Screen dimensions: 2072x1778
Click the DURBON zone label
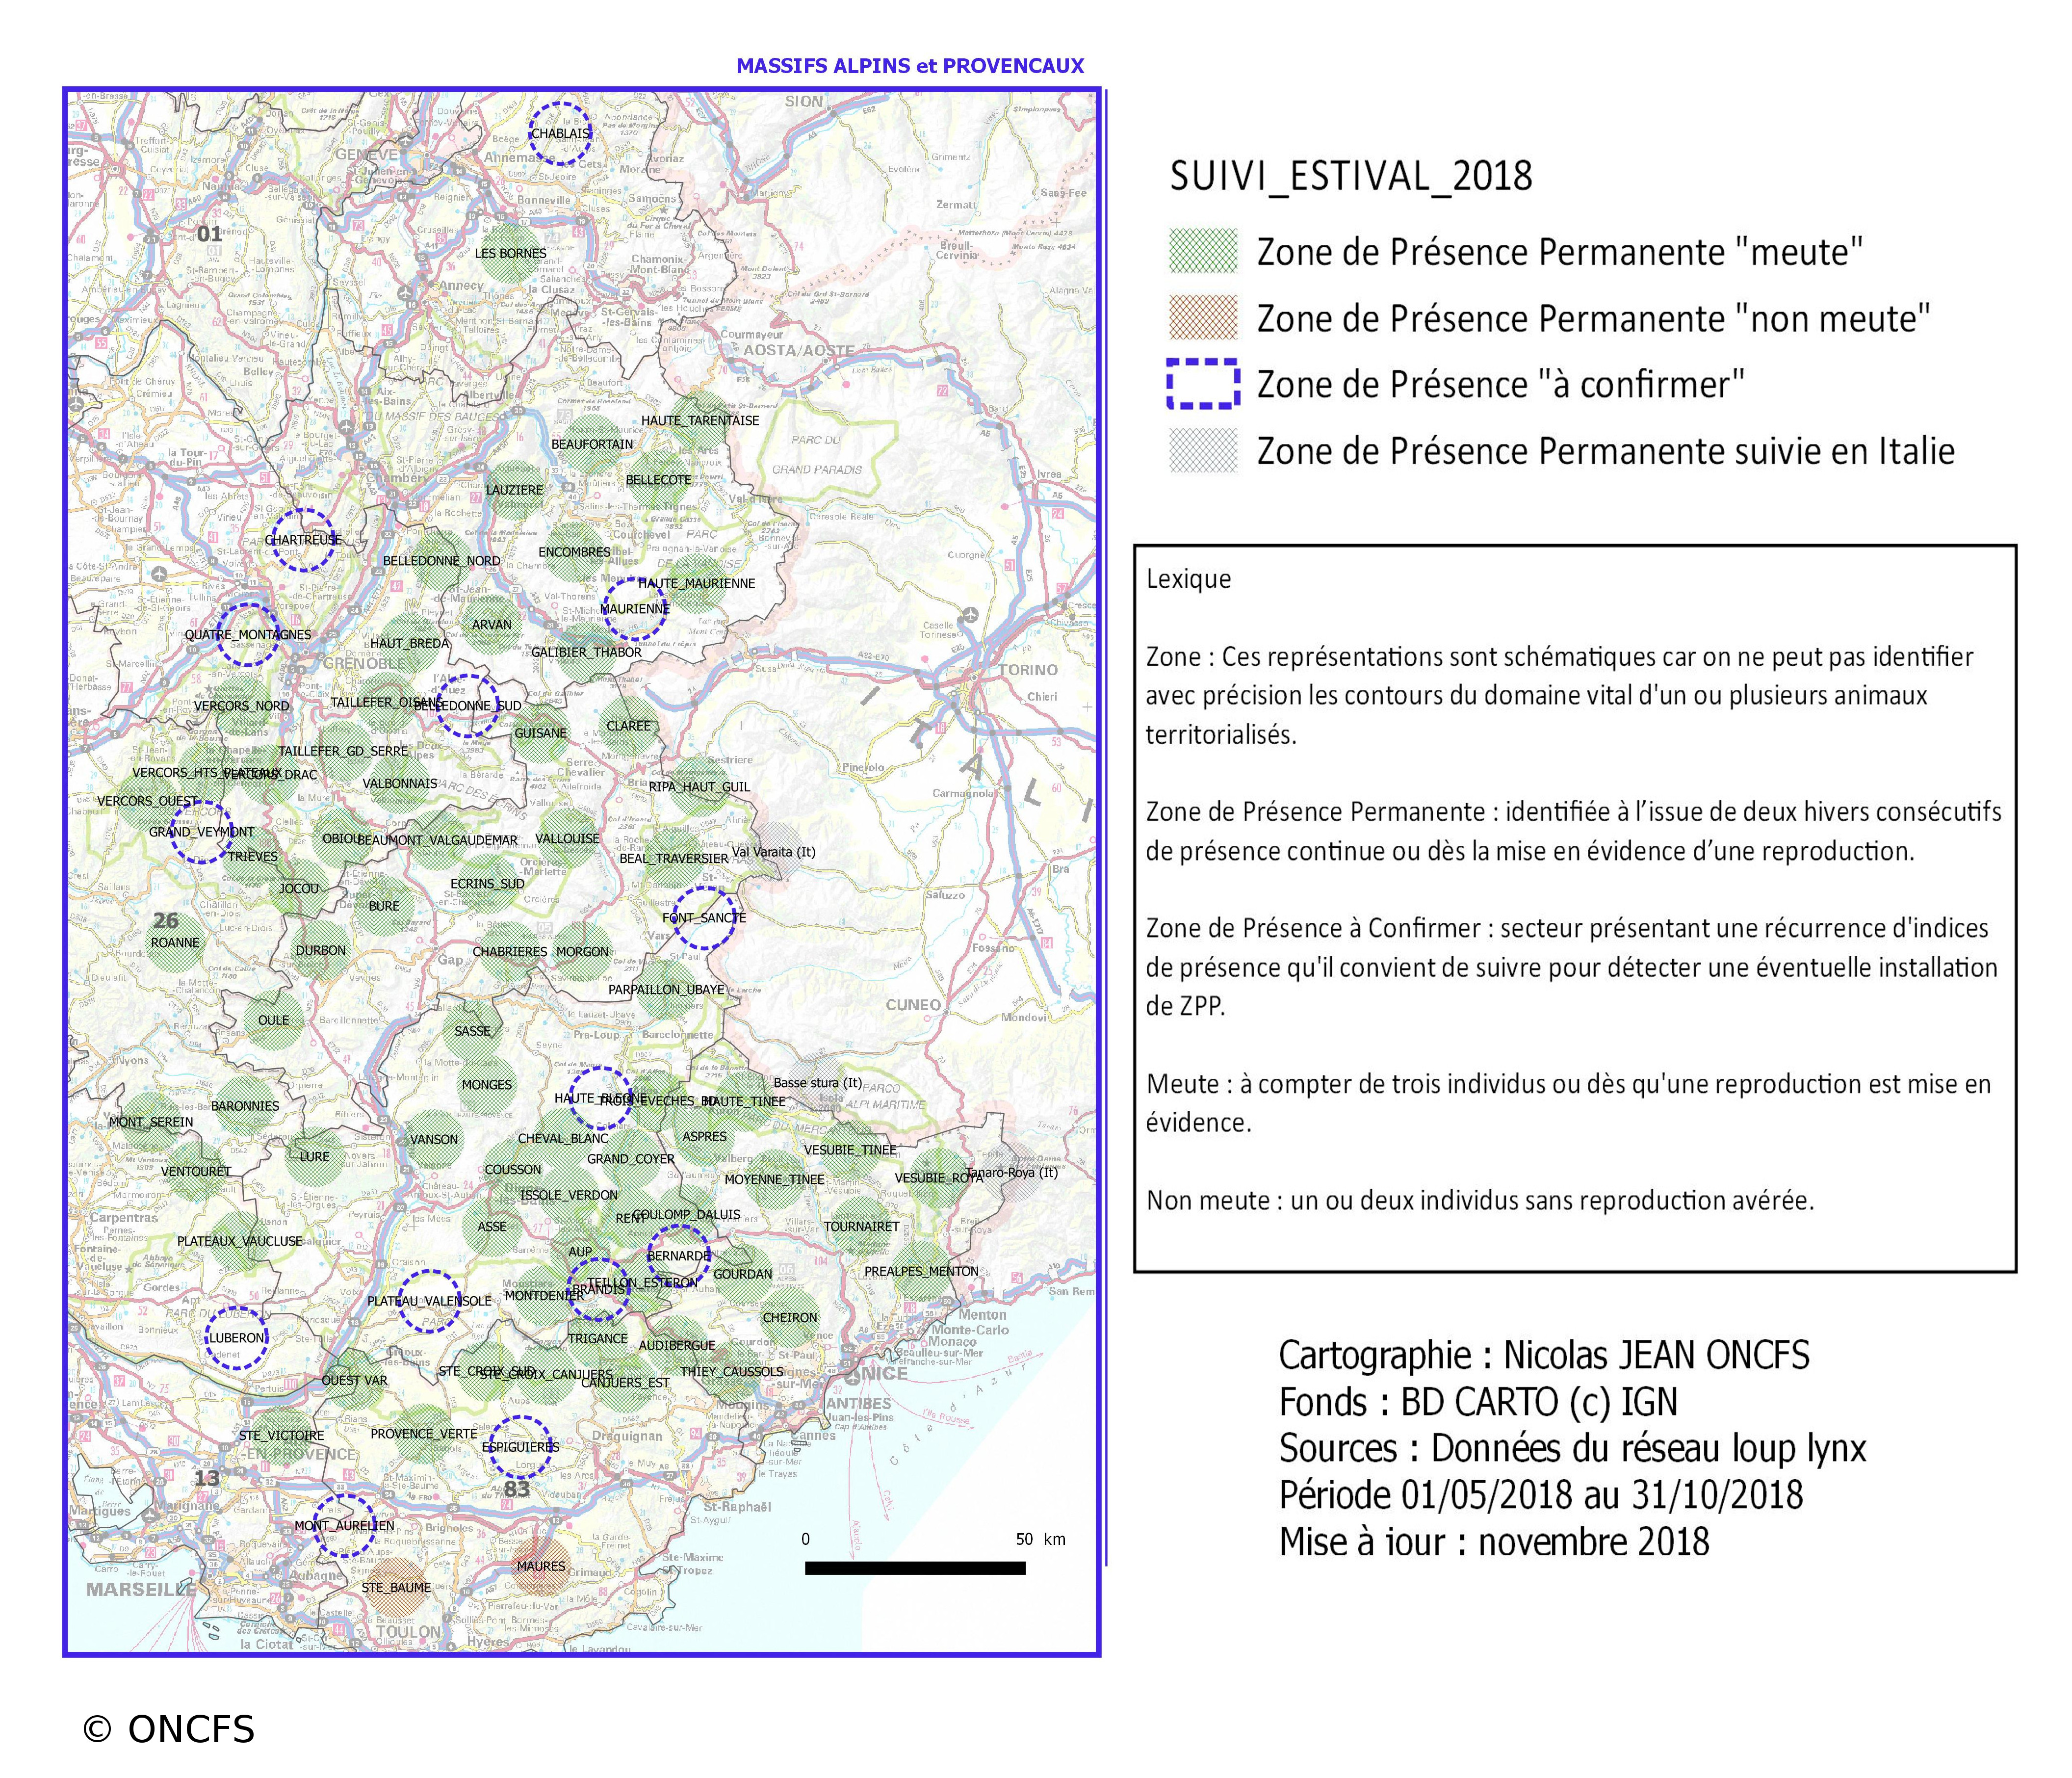coord(320,950)
